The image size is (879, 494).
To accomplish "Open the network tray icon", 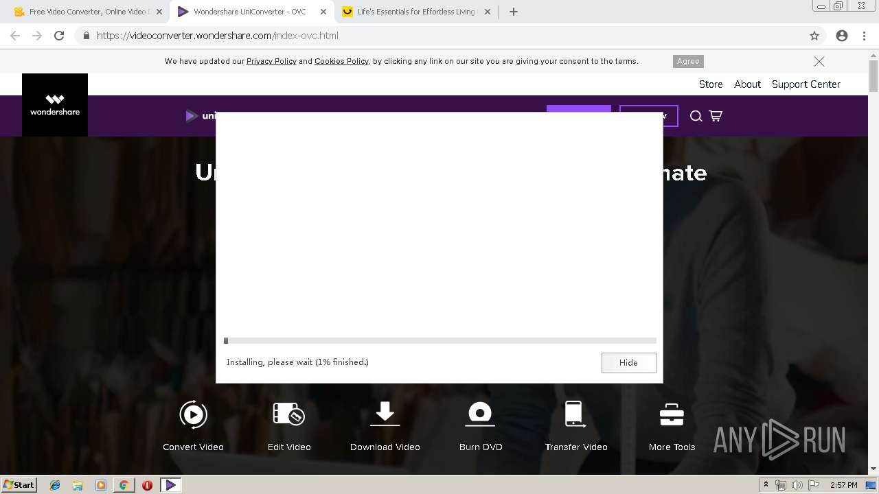I will click(x=781, y=485).
